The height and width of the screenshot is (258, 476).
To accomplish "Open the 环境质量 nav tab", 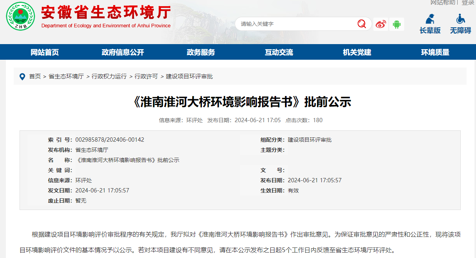I will point(435,52).
